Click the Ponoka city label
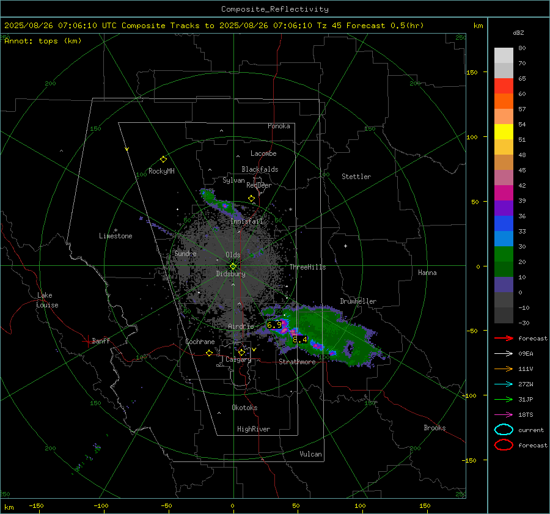 coord(279,126)
